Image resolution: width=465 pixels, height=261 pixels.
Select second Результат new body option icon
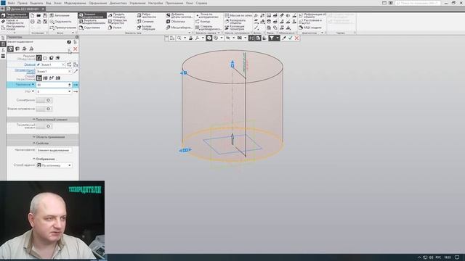click(x=45, y=58)
